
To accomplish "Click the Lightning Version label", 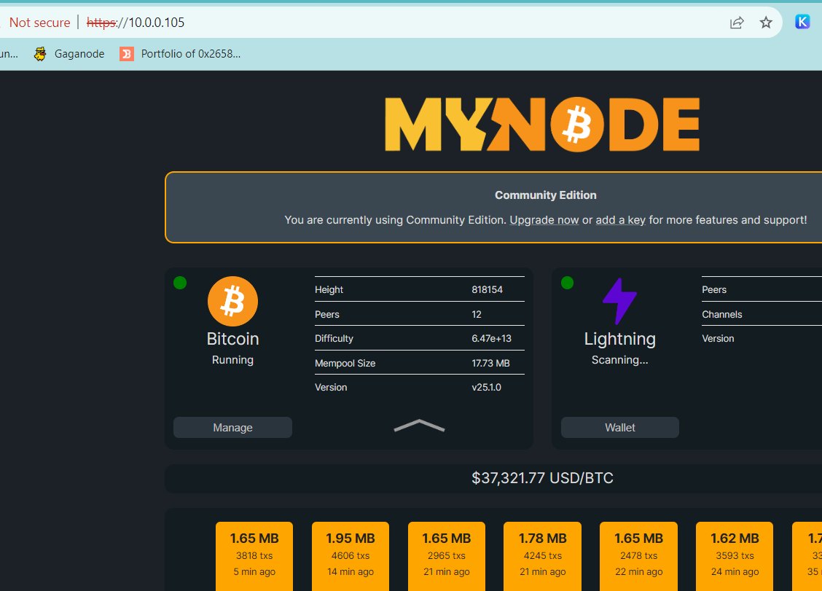I will point(718,339).
